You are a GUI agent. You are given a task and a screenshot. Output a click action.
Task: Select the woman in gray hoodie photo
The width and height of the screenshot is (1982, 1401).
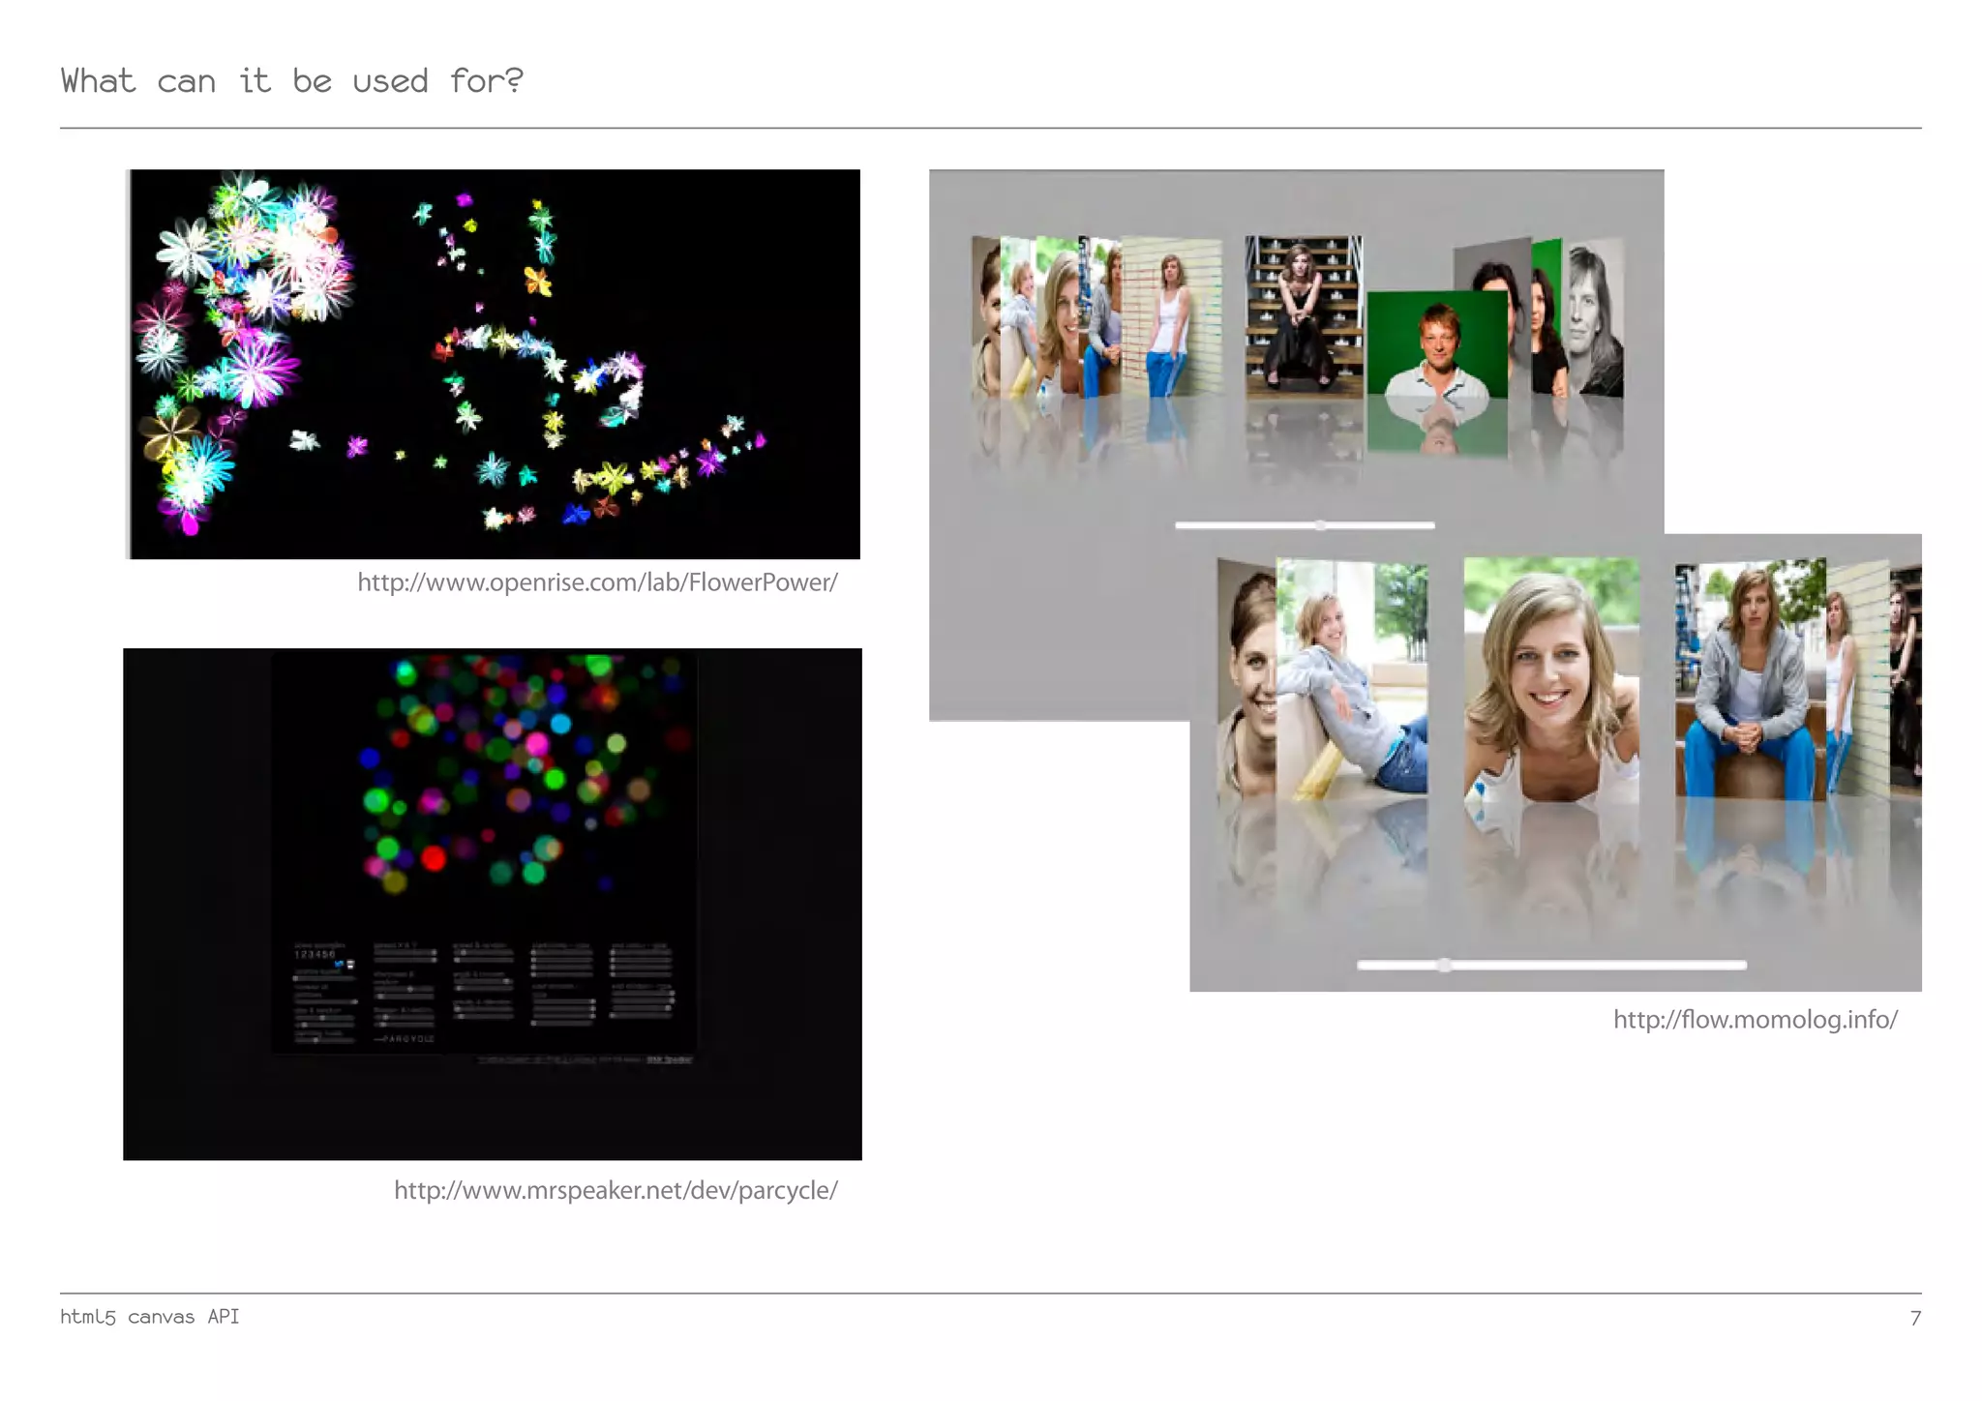pos(1749,679)
